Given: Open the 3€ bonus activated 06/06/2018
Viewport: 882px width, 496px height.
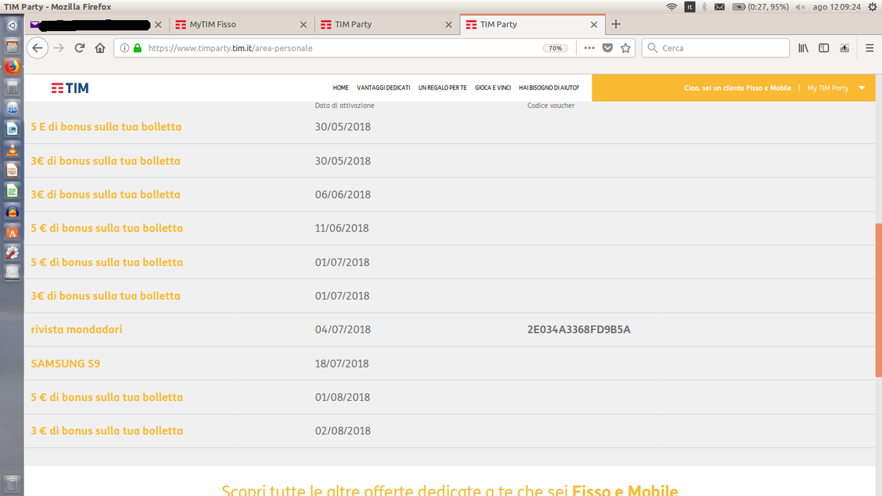Looking at the screenshot, I should pos(105,194).
